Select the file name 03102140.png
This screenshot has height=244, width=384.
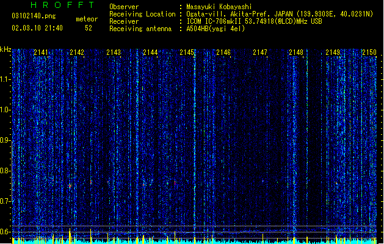pos(34,16)
